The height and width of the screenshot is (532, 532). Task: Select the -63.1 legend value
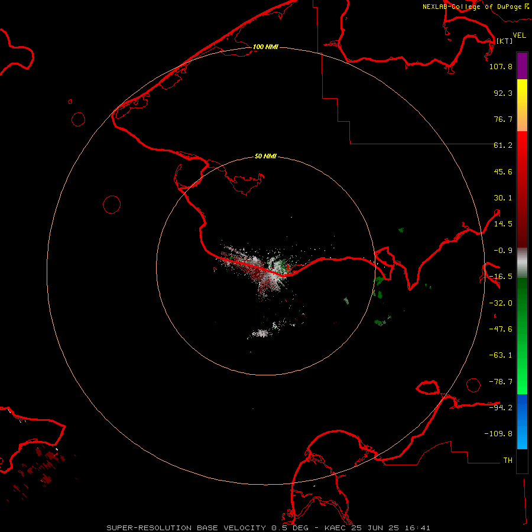pyautogui.click(x=501, y=355)
